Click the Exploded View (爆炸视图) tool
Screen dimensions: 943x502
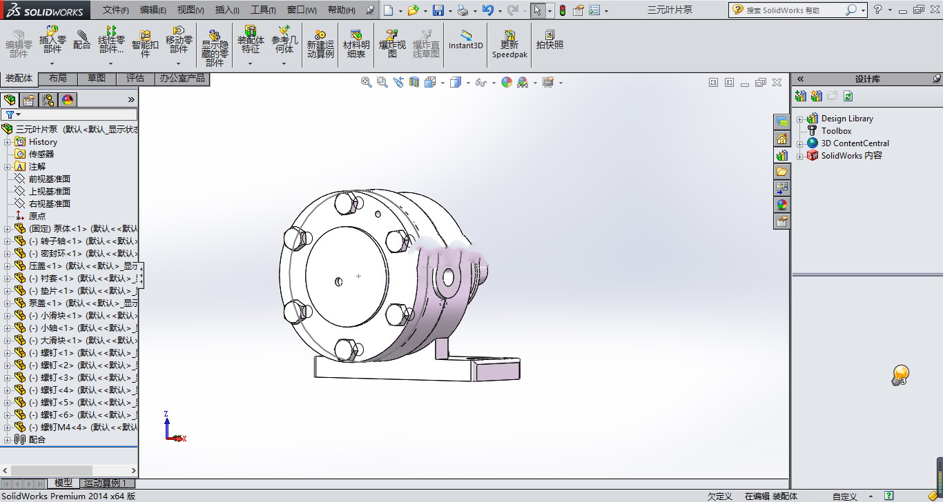(x=392, y=44)
